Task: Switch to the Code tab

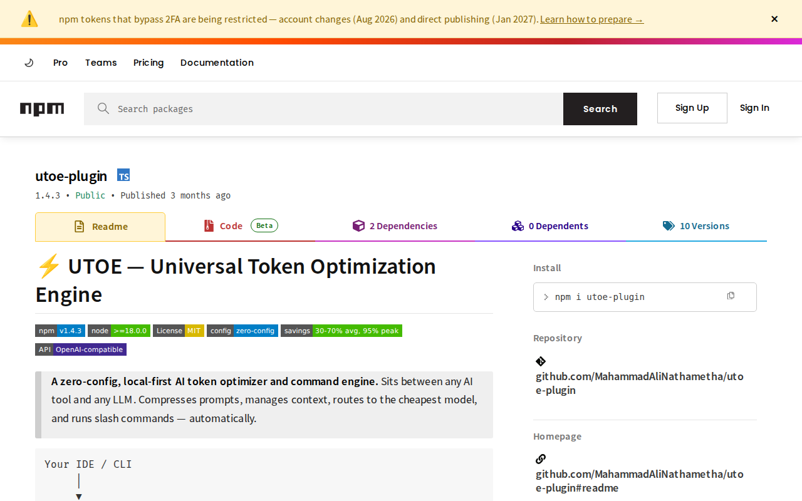Action: click(x=241, y=226)
